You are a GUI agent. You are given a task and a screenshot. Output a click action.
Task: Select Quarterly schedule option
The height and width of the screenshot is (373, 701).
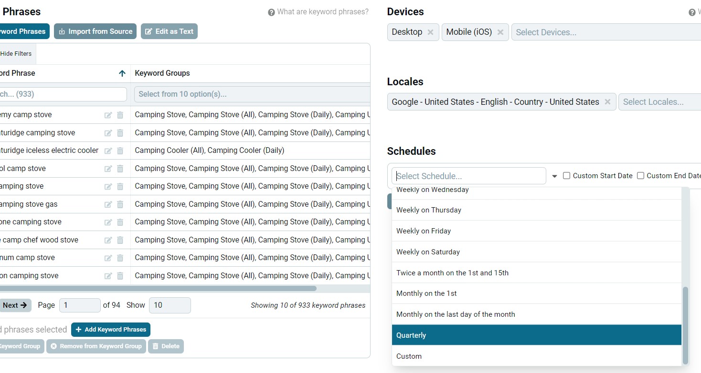coord(536,335)
